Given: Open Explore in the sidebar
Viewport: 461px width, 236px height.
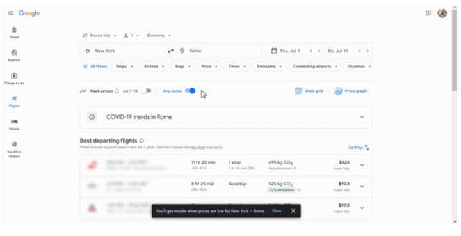Looking at the screenshot, I should pyautogui.click(x=14, y=56).
